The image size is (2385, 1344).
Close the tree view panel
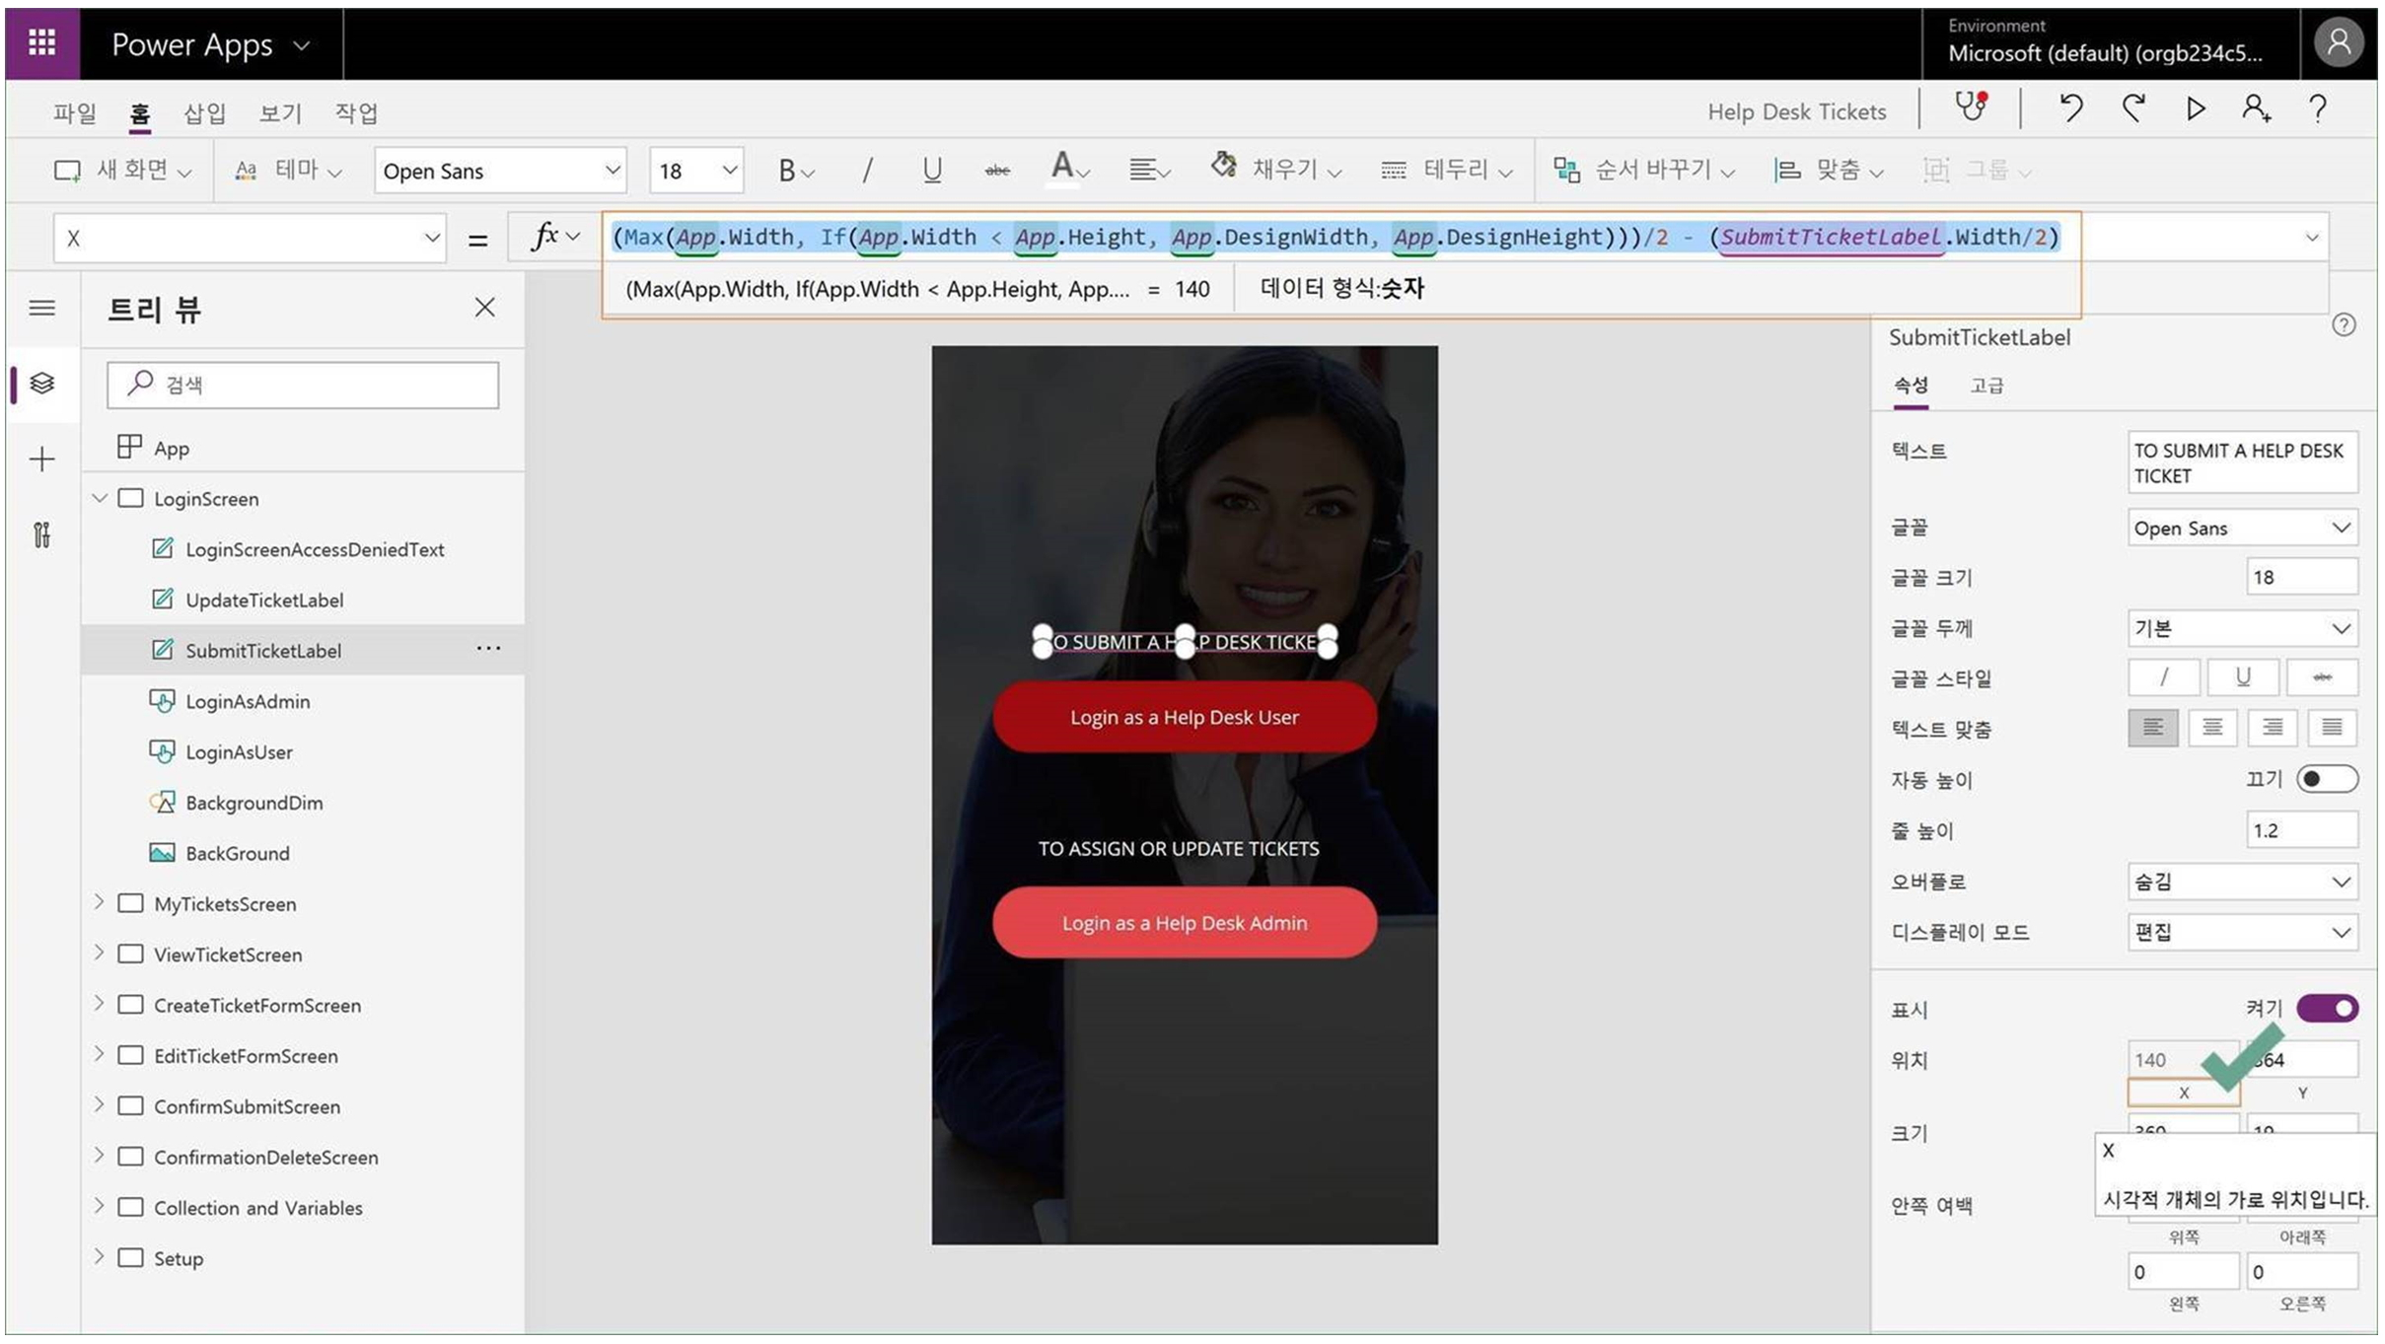[x=484, y=308]
